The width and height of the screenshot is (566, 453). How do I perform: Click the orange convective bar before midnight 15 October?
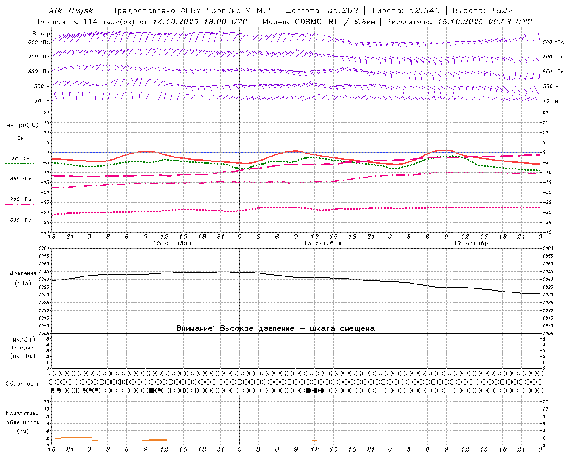(x=73, y=438)
